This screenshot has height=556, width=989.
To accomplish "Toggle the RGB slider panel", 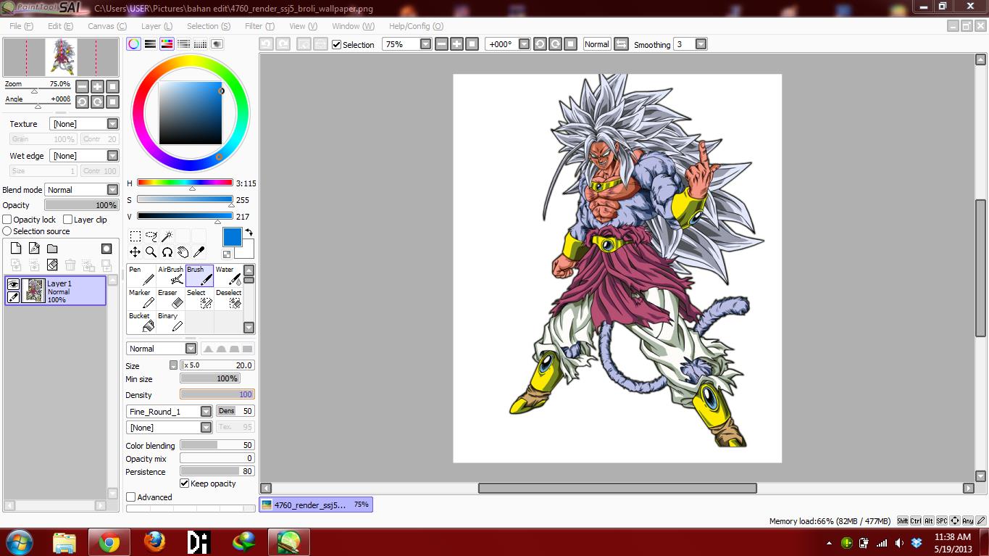I will 150,44.
